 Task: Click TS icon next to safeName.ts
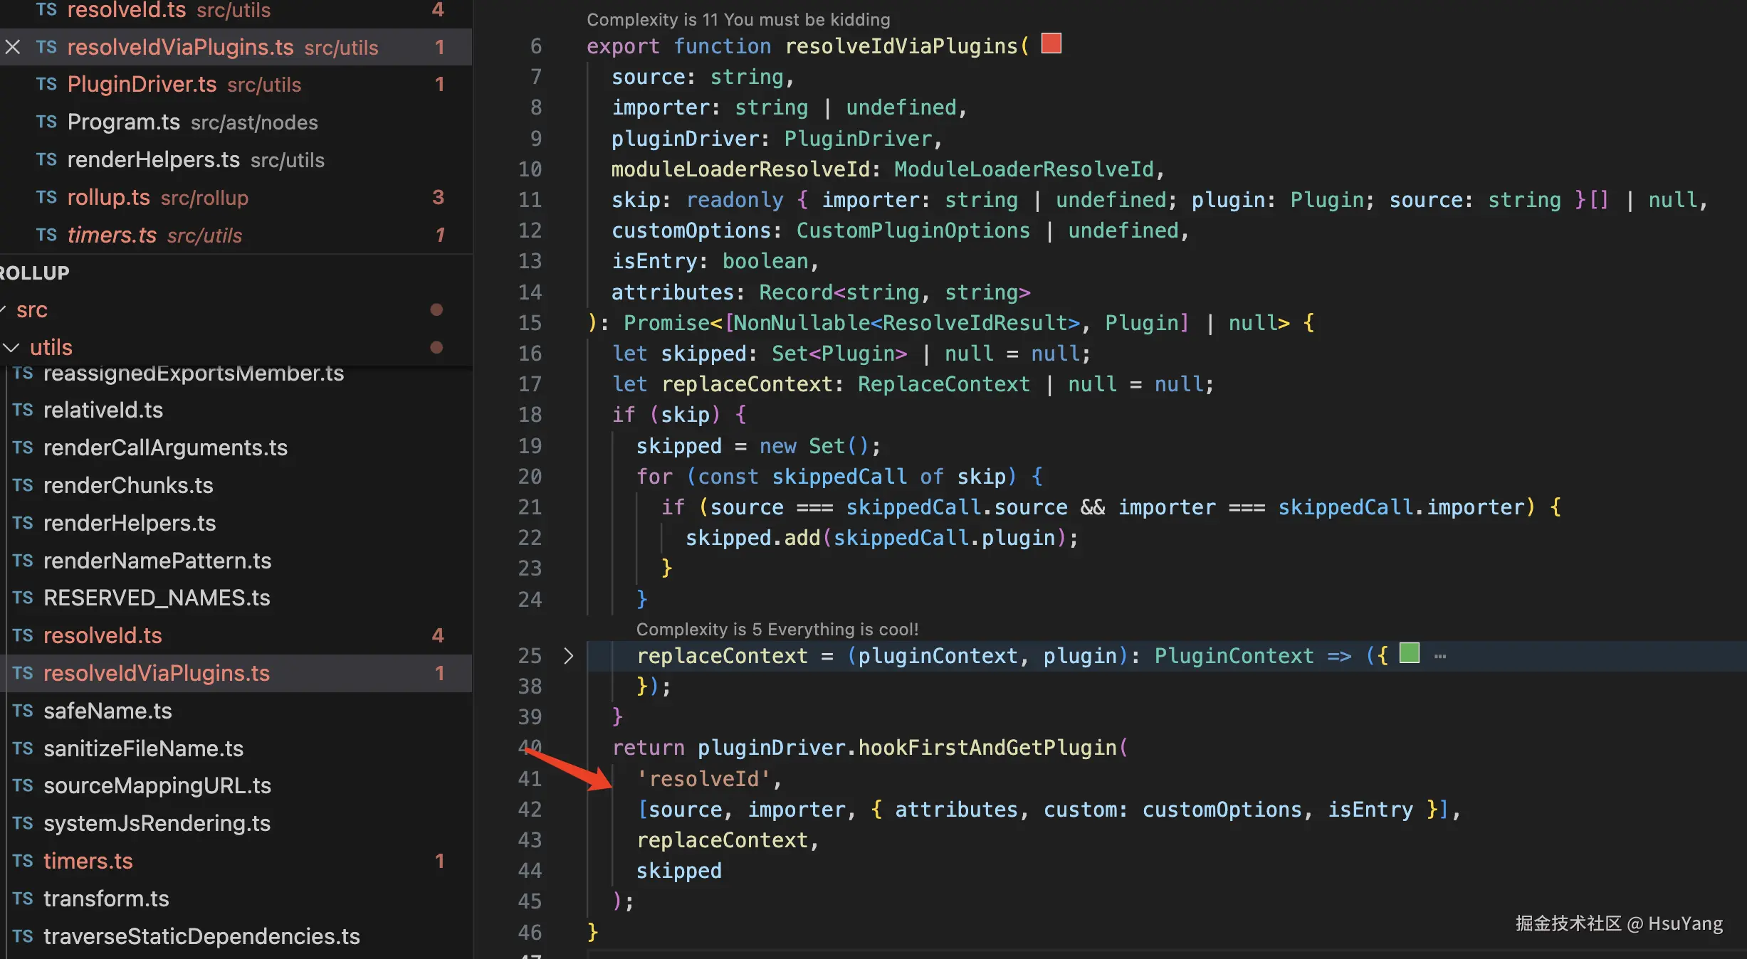pyautogui.click(x=23, y=711)
